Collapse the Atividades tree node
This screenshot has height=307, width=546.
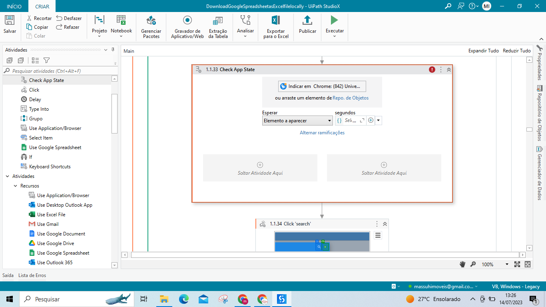(x=8, y=176)
